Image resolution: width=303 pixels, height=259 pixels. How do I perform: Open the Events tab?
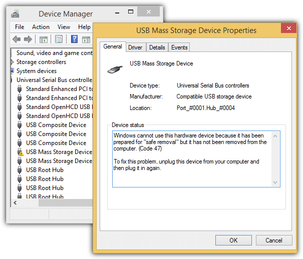pyautogui.click(x=179, y=47)
